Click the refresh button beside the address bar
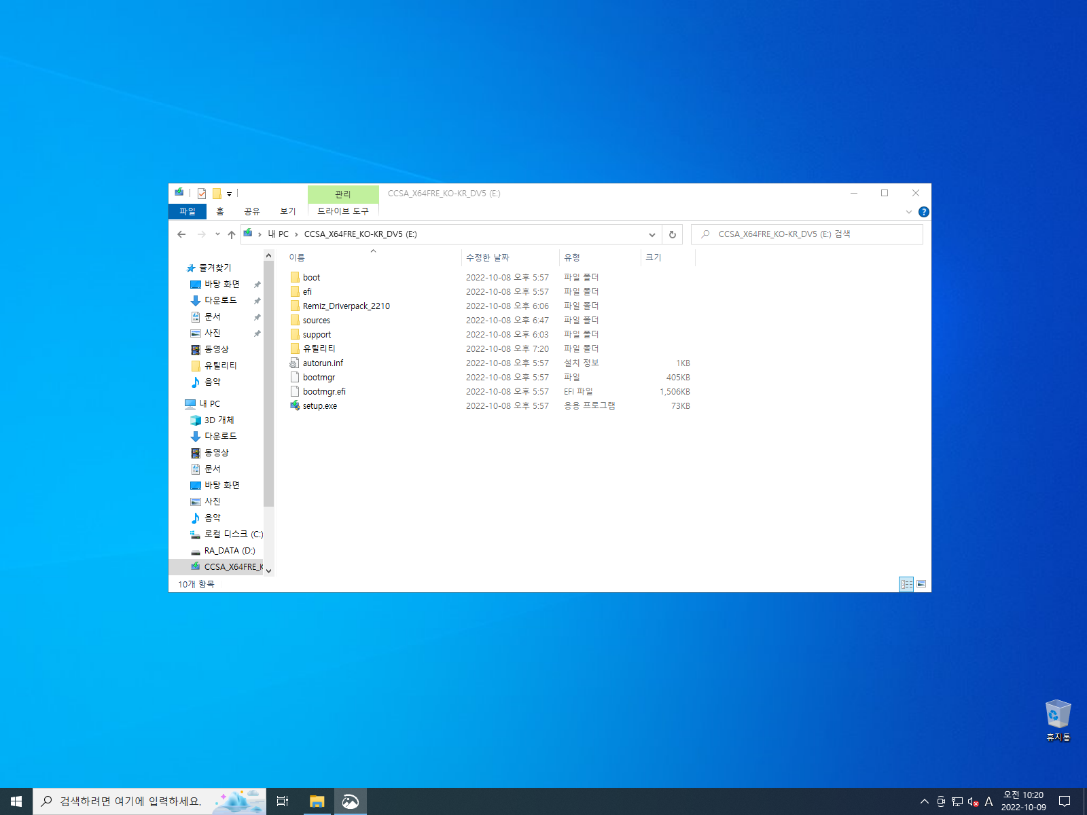This screenshot has height=815, width=1087. click(673, 234)
